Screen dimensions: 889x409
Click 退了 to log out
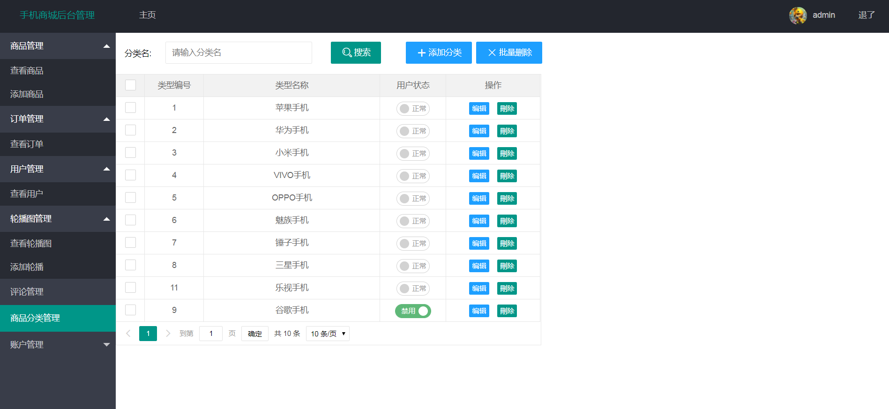(867, 15)
